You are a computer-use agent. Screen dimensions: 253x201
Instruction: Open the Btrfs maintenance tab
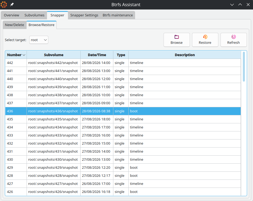pos(118,15)
